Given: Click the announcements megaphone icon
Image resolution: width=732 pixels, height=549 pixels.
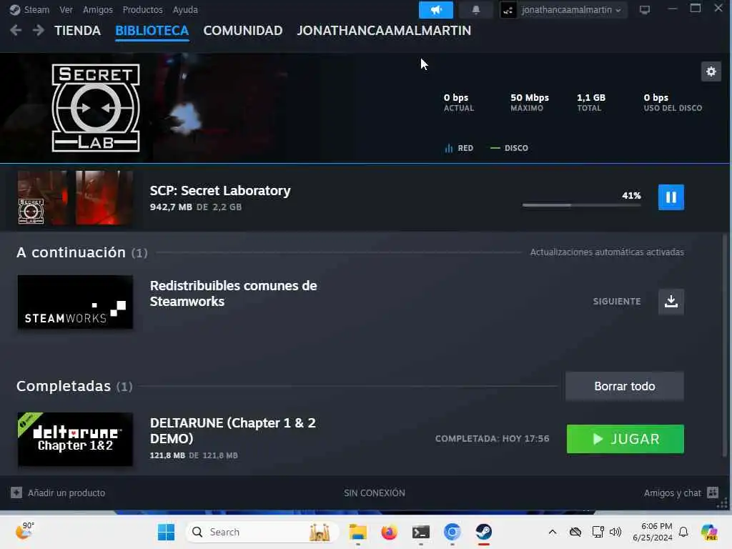Looking at the screenshot, I should tap(435, 10).
